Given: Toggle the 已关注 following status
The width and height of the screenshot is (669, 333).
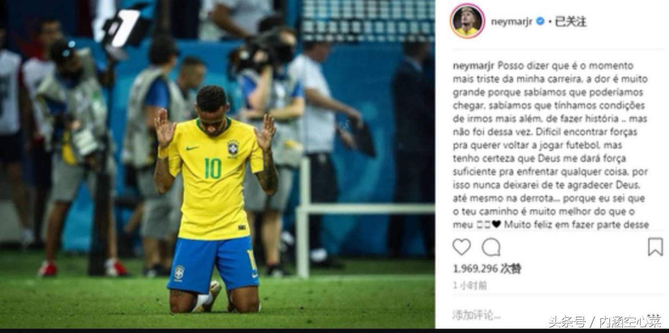Looking at the screenshot, I should (570, 22).
